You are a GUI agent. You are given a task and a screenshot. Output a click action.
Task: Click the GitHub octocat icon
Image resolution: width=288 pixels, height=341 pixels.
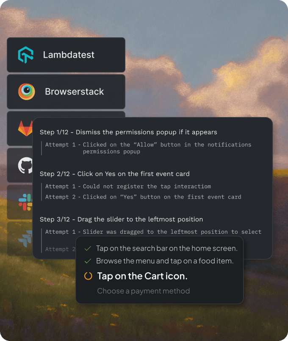point(25,165)
